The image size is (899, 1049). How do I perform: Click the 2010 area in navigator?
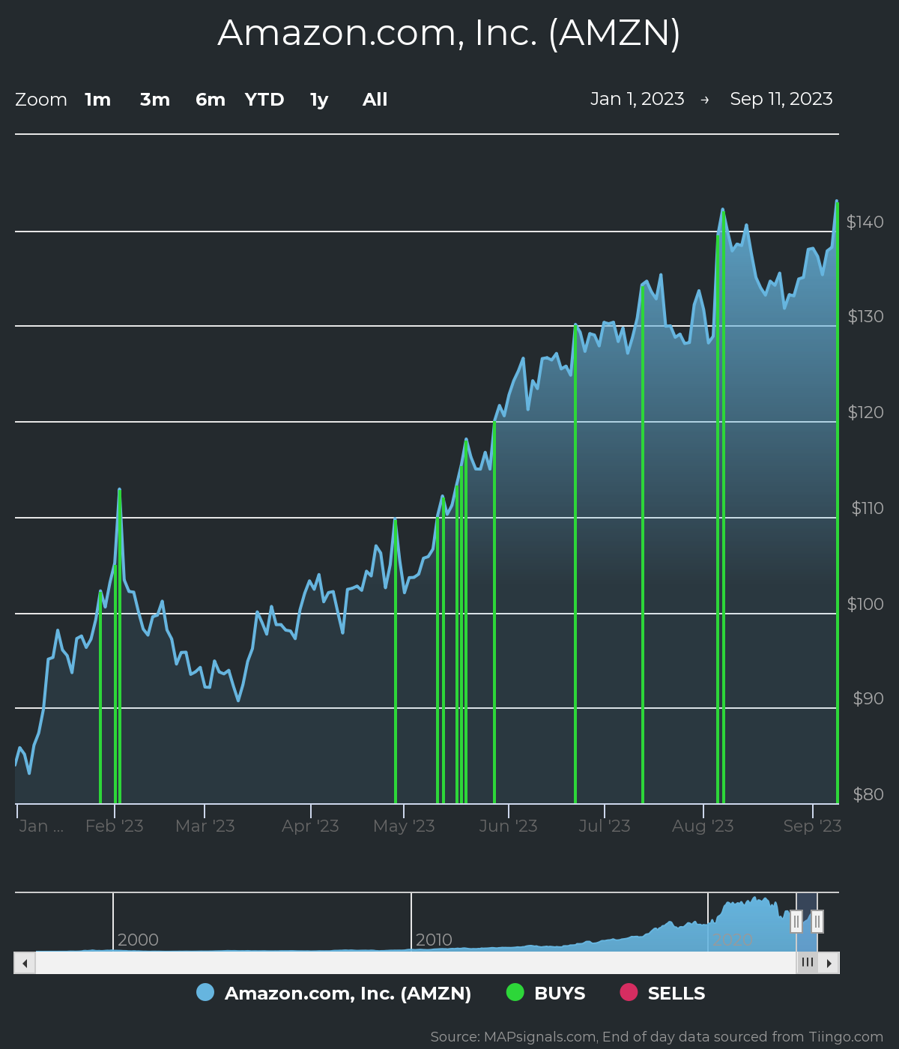[434, 940]
